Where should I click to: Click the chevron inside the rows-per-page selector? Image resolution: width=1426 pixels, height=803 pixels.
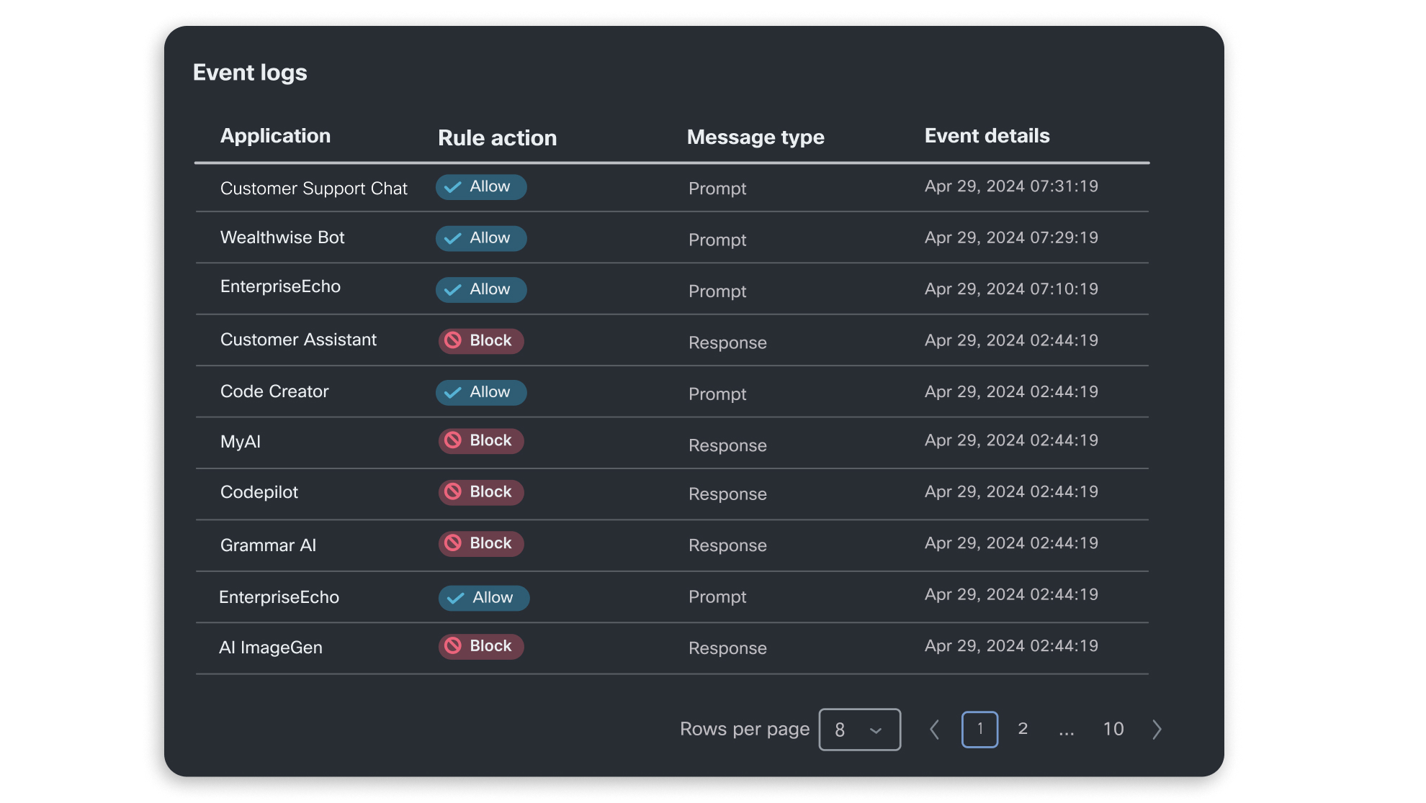[876, 729]
